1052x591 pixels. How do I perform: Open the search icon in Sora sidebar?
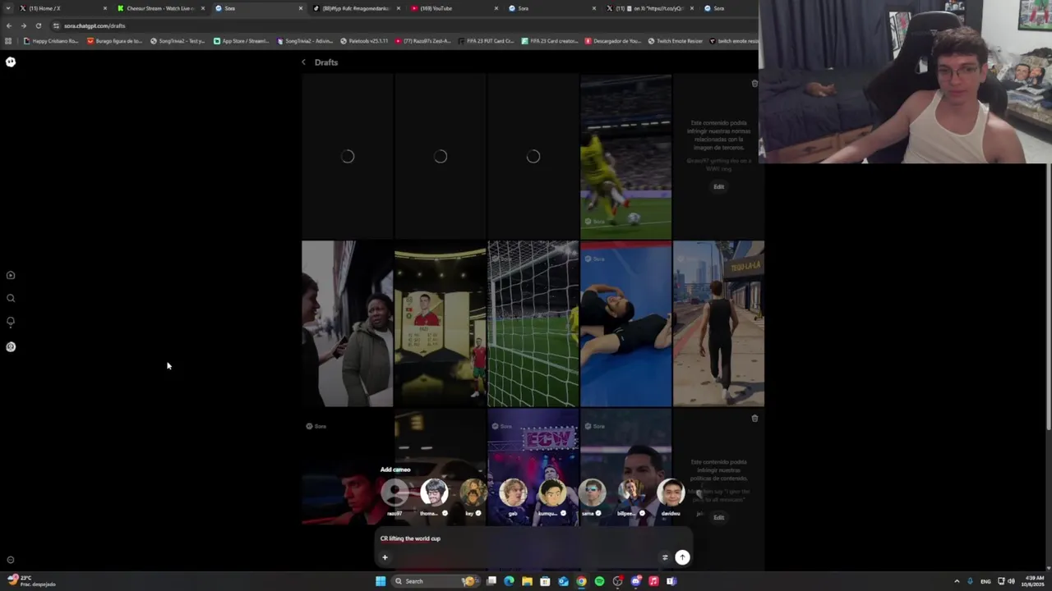pyautogui.click(x=11, y=299)
